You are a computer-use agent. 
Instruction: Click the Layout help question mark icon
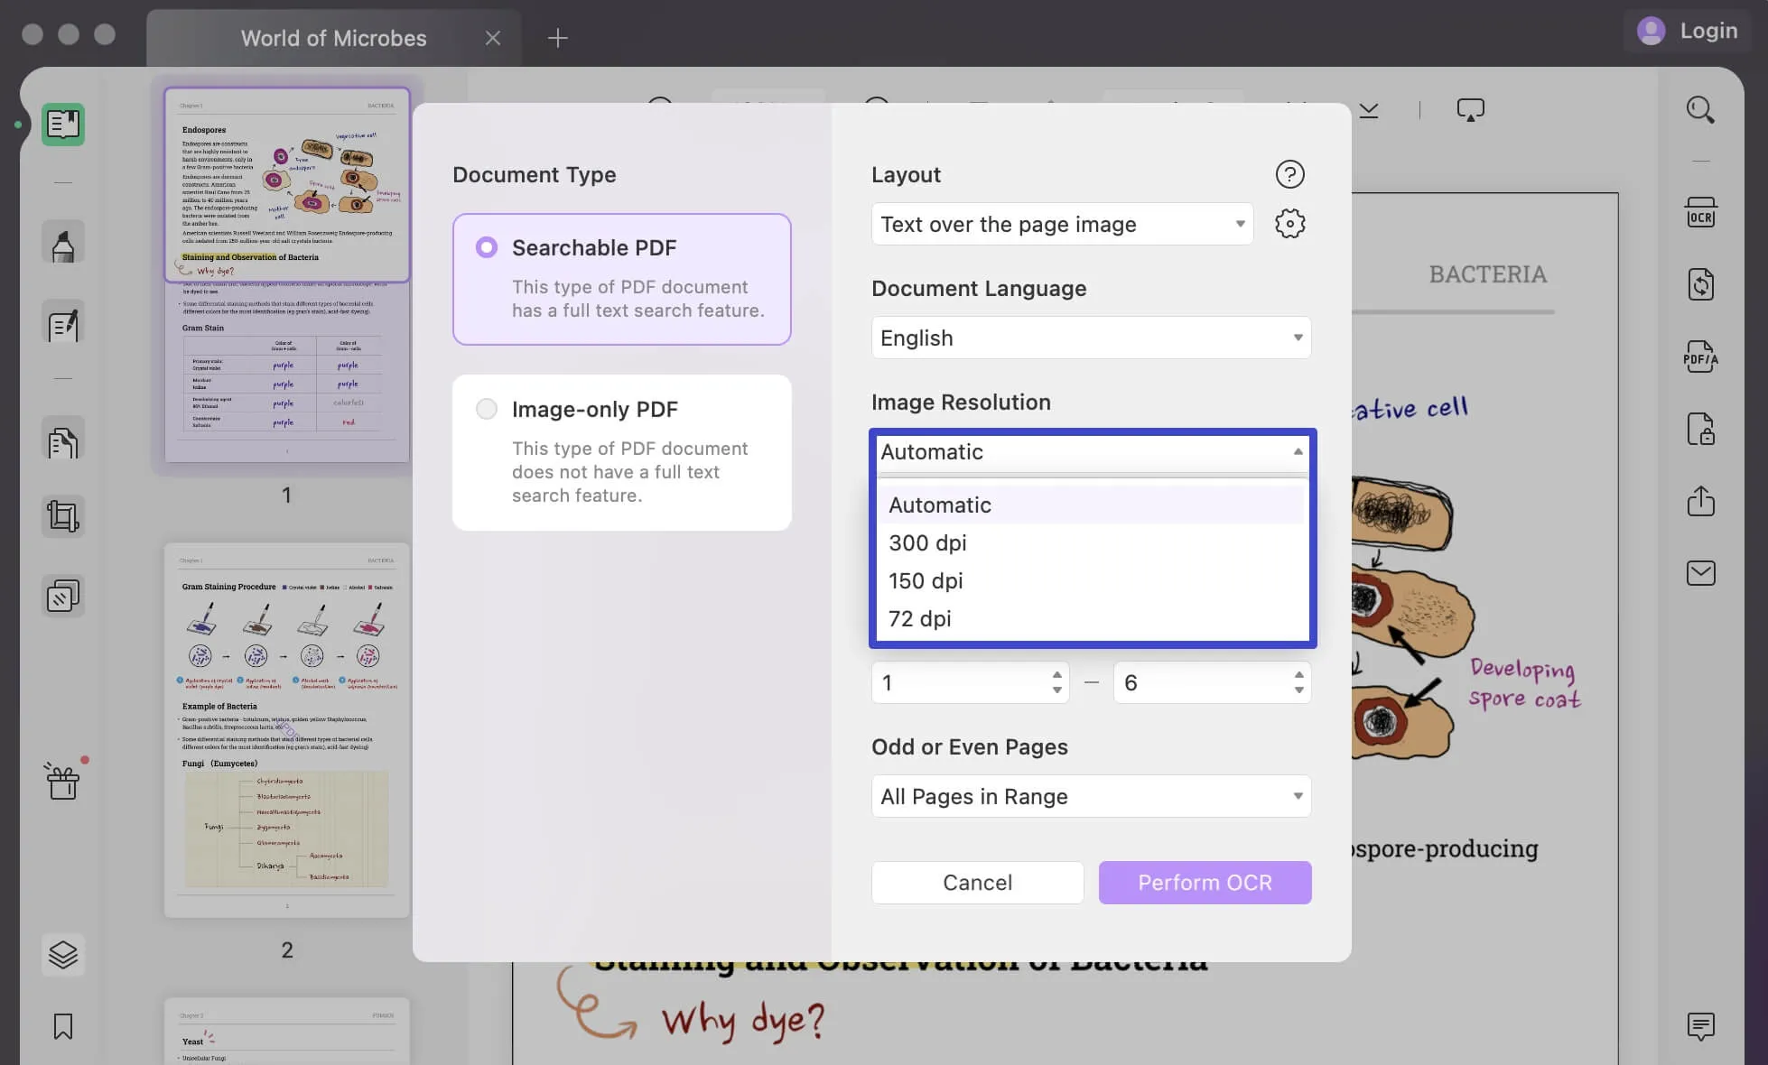(1289, 174)
